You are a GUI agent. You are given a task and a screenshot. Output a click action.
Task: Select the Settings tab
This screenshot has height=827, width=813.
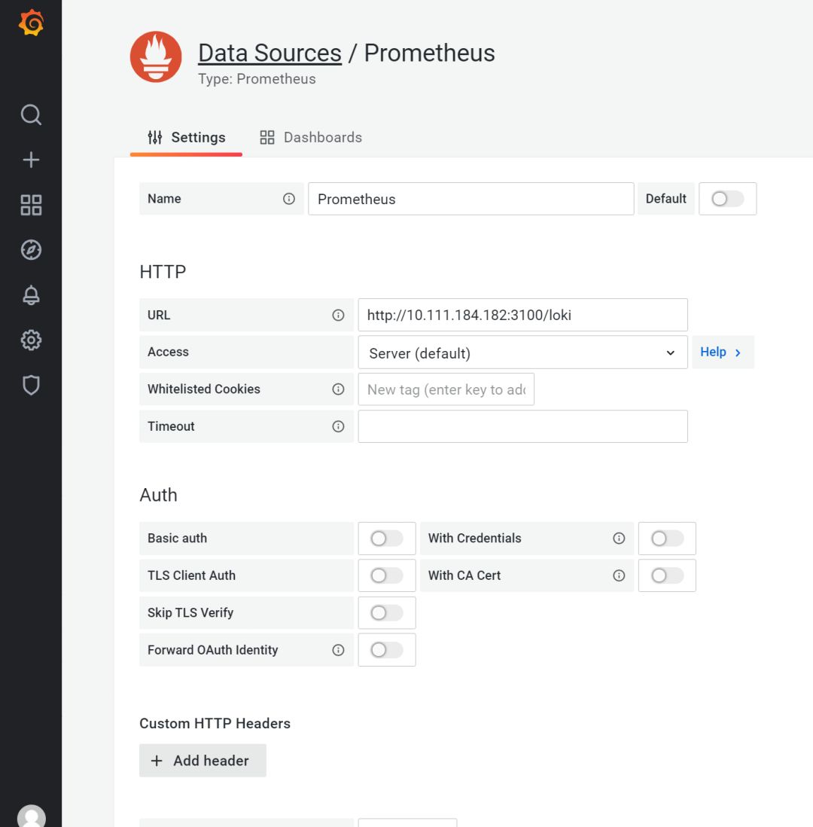tap(187, 137)
